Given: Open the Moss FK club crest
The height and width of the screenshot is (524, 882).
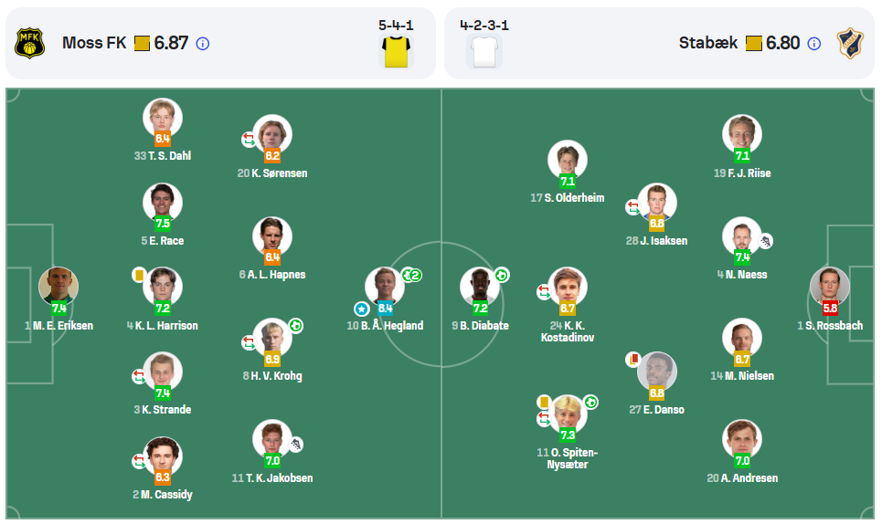Looking at the screenshot, I should pos(30,43).
